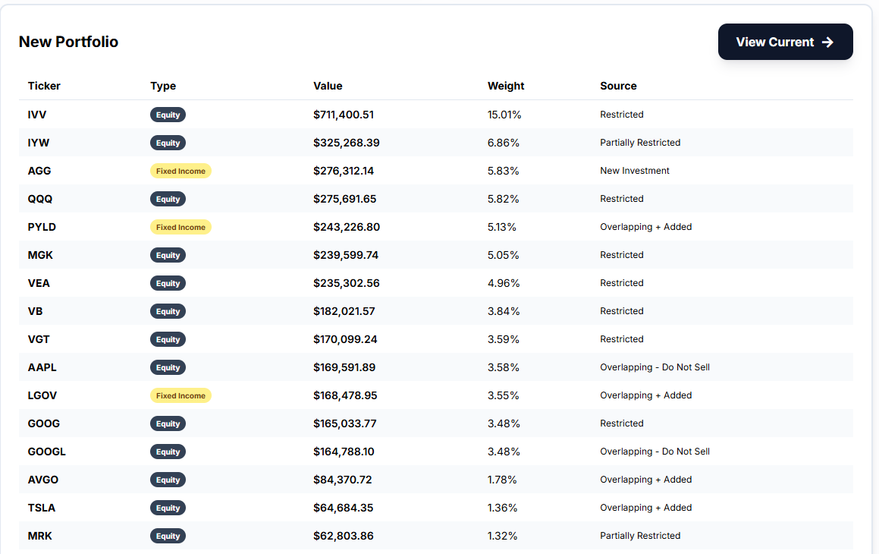Select the Equity badge beside MRK
Image resolution: width=879 pixels, height=554 pixels.
[x=168, y=536]
